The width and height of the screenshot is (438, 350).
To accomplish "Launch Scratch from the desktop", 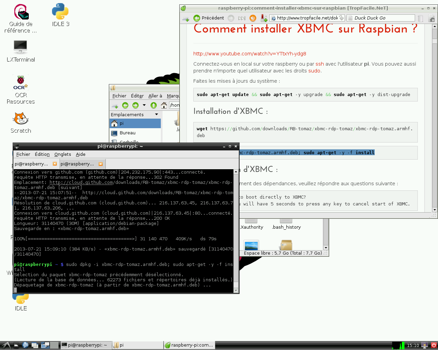I will 21,123.
